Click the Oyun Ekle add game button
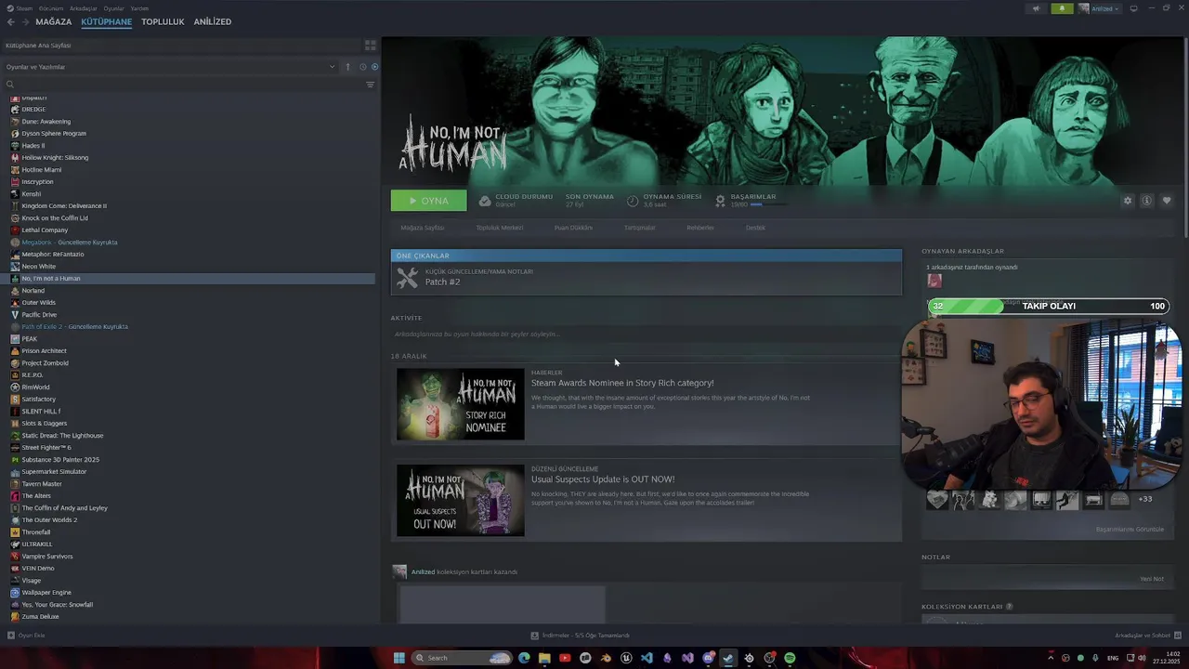 click(x=26, y=636)
